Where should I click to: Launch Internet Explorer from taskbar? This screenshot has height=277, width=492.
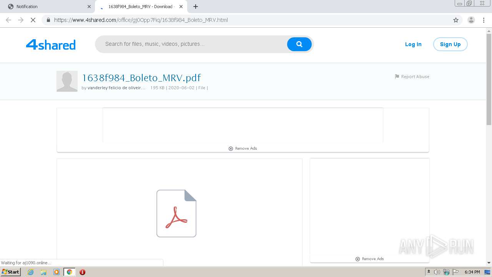[x=31, y=272]
